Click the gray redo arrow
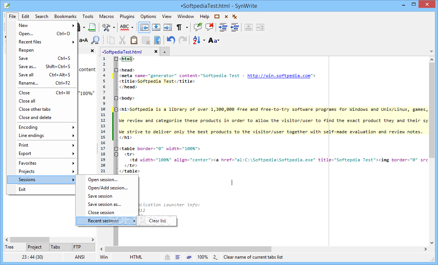The height and width of the screenshot is (265, 438). [x=182, y=40]
